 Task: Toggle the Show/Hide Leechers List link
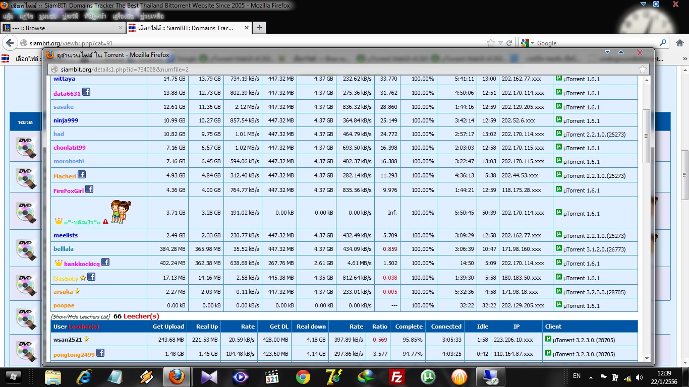[x=81, y=316]
